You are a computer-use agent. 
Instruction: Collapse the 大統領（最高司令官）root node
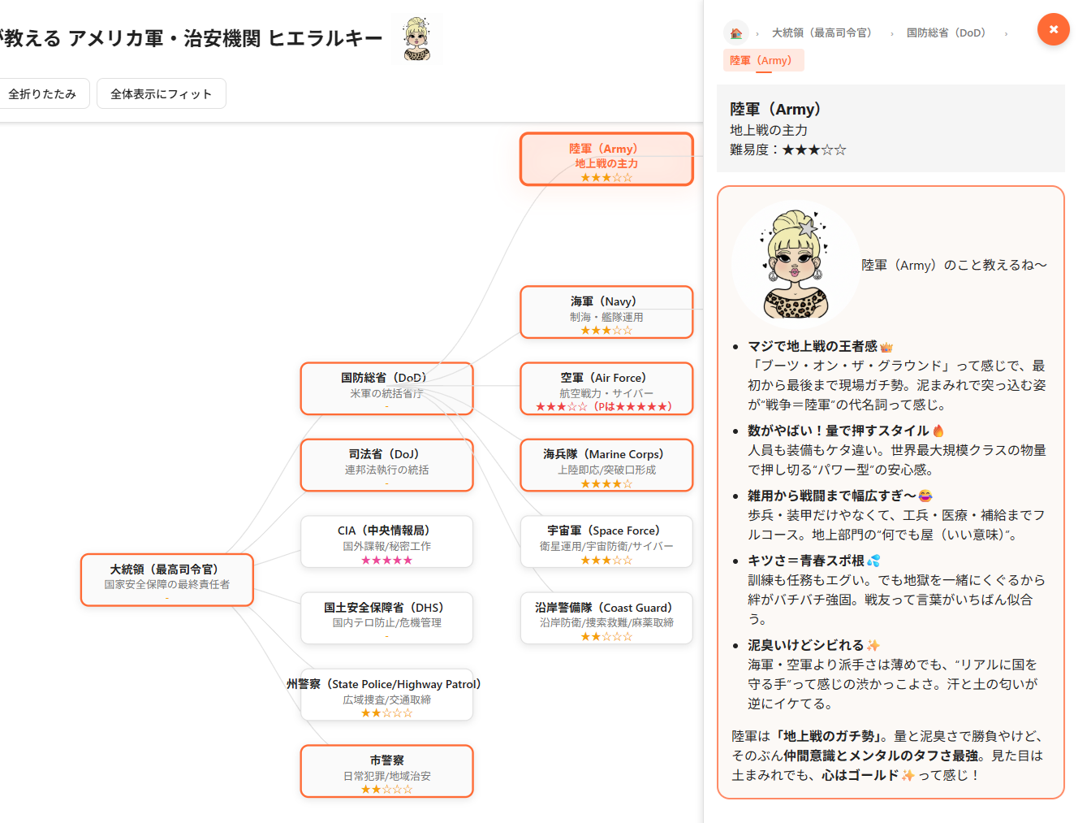tap(167, 580)
